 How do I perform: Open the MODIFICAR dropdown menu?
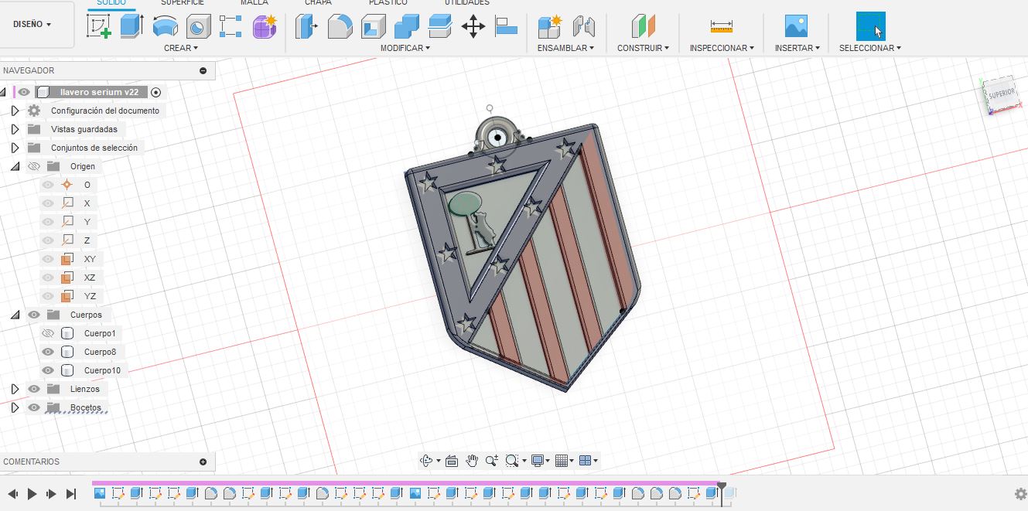click(x=405, y=48)
